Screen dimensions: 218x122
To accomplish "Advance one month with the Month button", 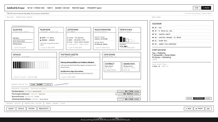I will point(199,109).
